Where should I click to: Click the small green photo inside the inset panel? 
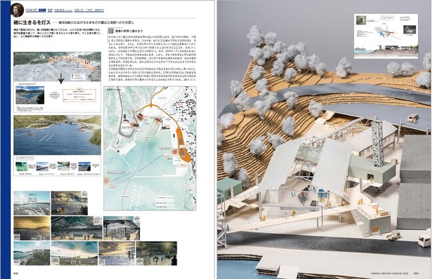[x=361, y=21]
